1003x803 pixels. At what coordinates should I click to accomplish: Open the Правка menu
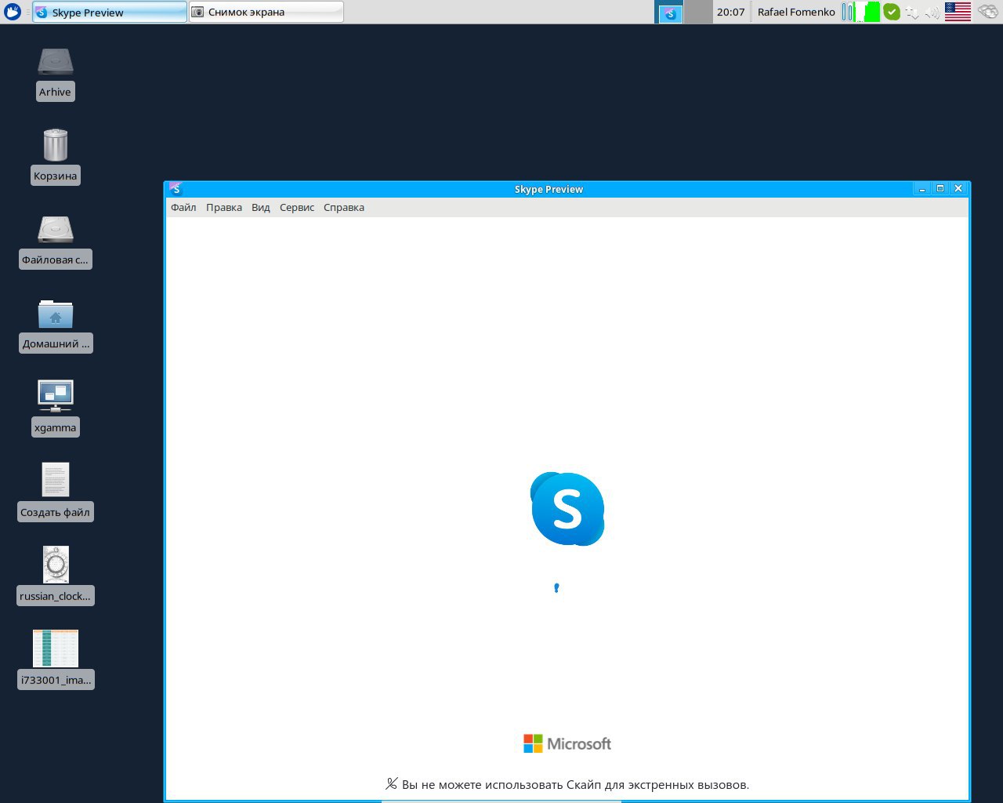(x=224, y=208)
